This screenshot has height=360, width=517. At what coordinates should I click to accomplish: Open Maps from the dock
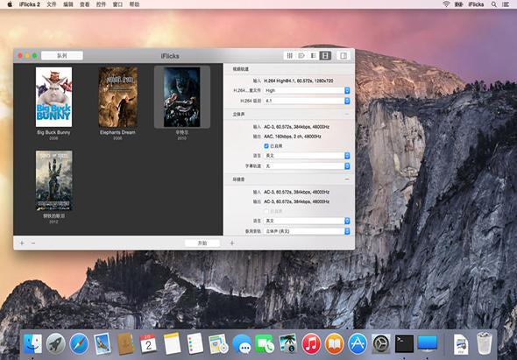(x=218, y=343)
